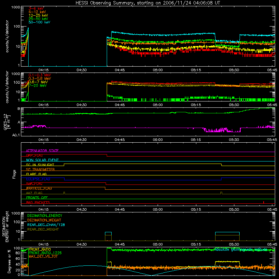Select the FLARE_FLAG label
This screenshot has height=279, width=279.
[36, 174]
